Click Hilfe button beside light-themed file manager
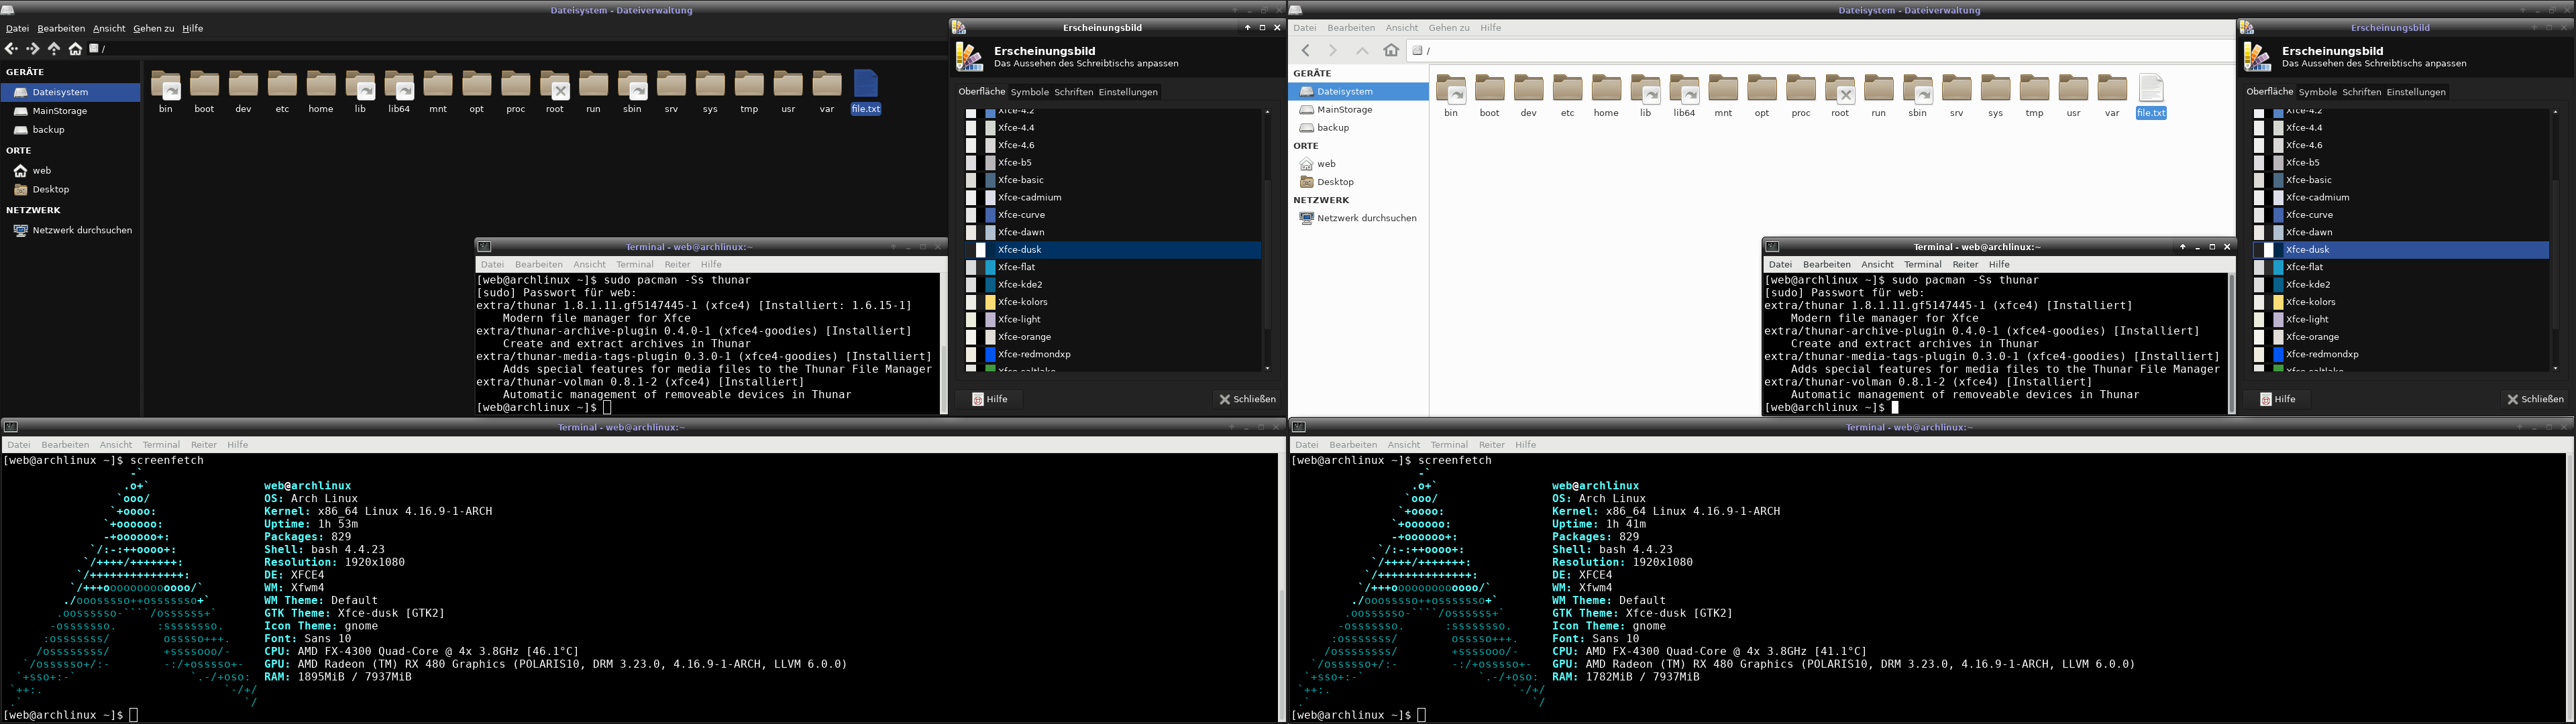 point(2277,399)
